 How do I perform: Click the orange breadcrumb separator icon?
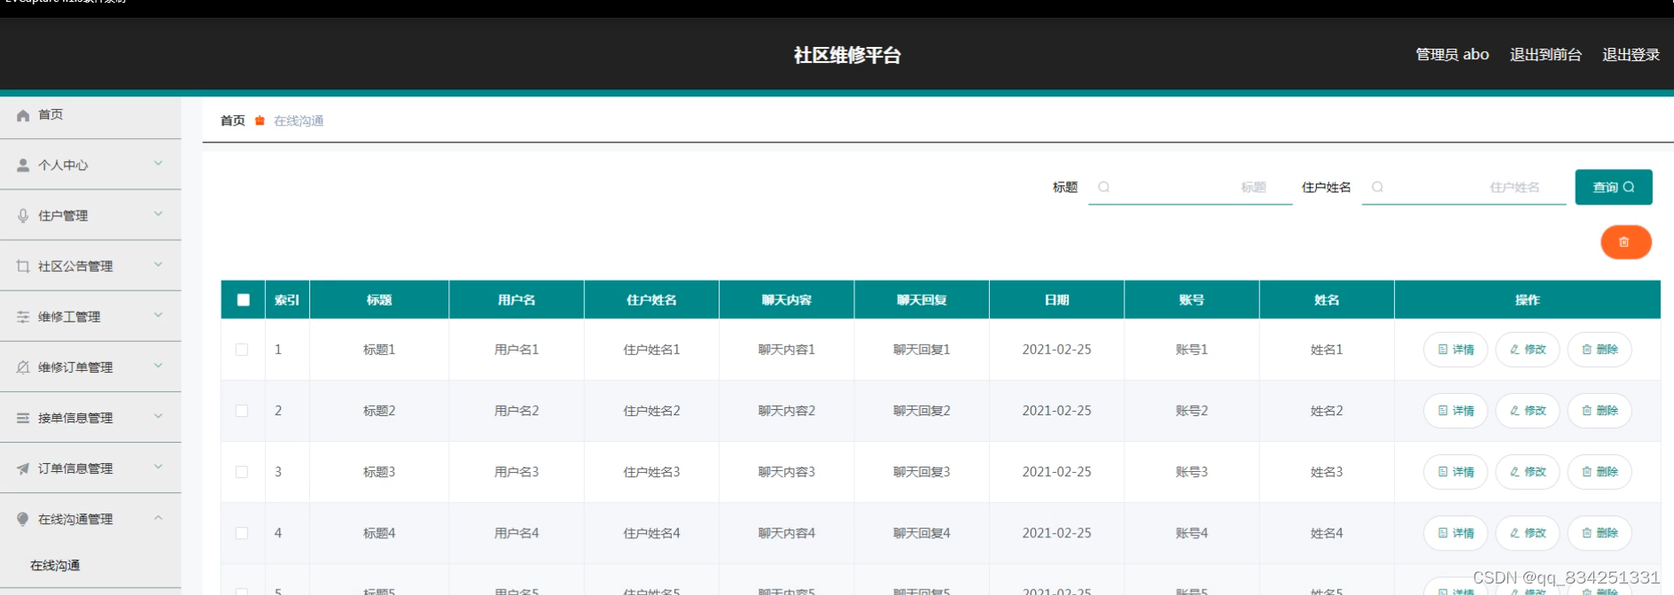coord(260,120)
